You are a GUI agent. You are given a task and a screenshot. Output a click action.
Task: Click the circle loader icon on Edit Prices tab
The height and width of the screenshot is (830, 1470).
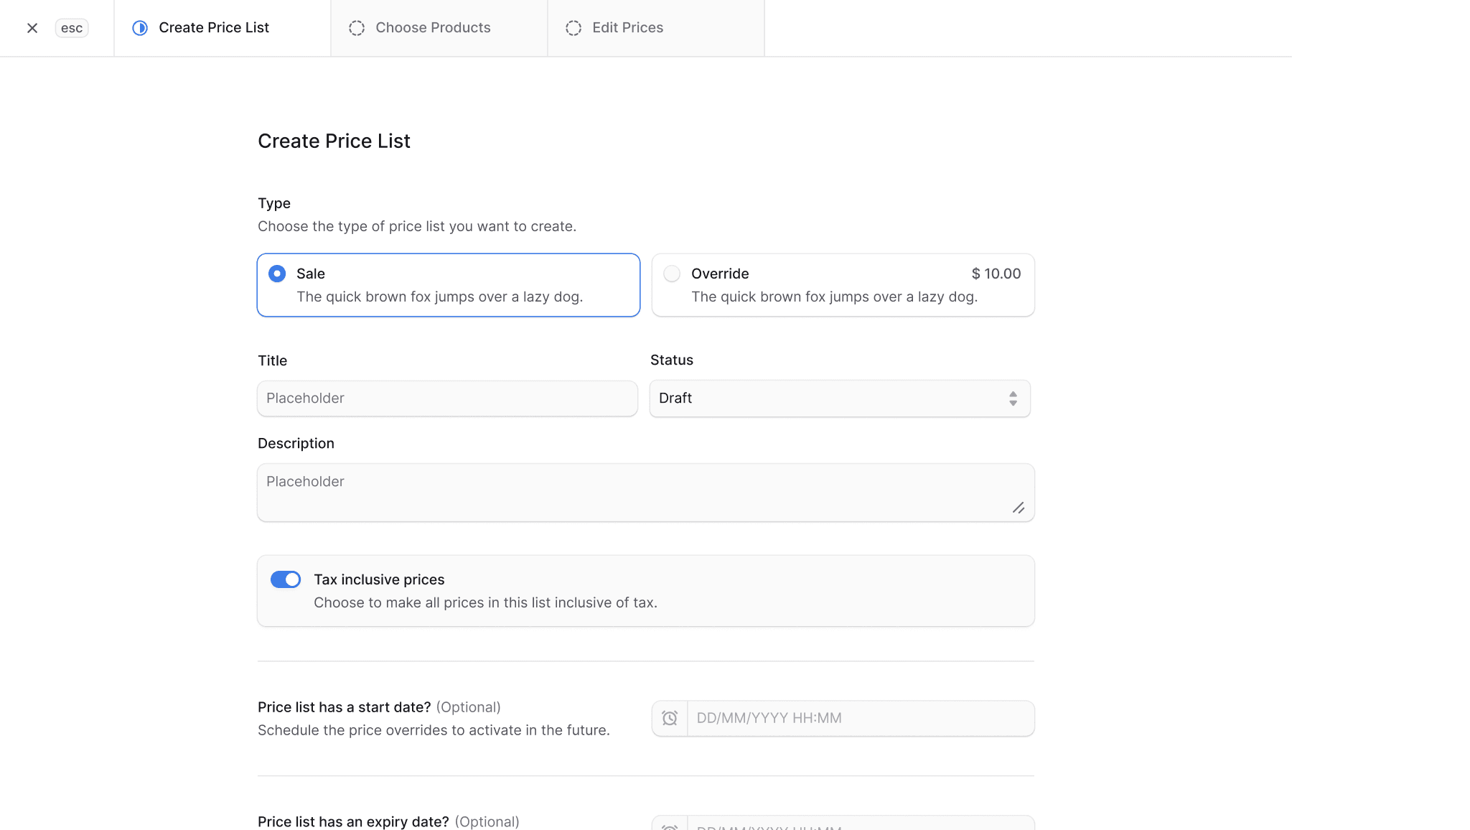(x=574, y=27)
